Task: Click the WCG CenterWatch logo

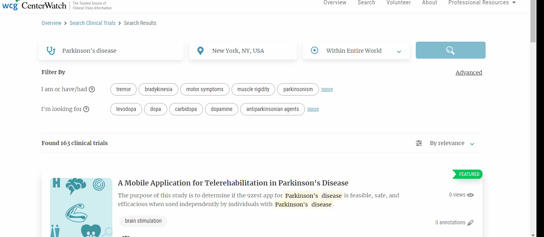Action: [34, 5]
